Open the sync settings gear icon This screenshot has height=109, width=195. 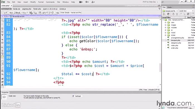pos(87,2)
